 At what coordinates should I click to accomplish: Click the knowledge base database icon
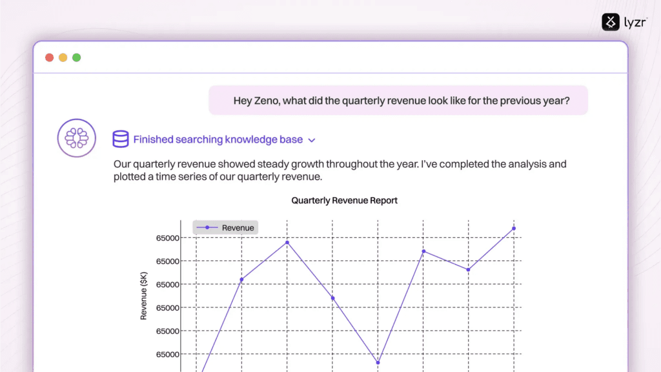coord(121,139)
